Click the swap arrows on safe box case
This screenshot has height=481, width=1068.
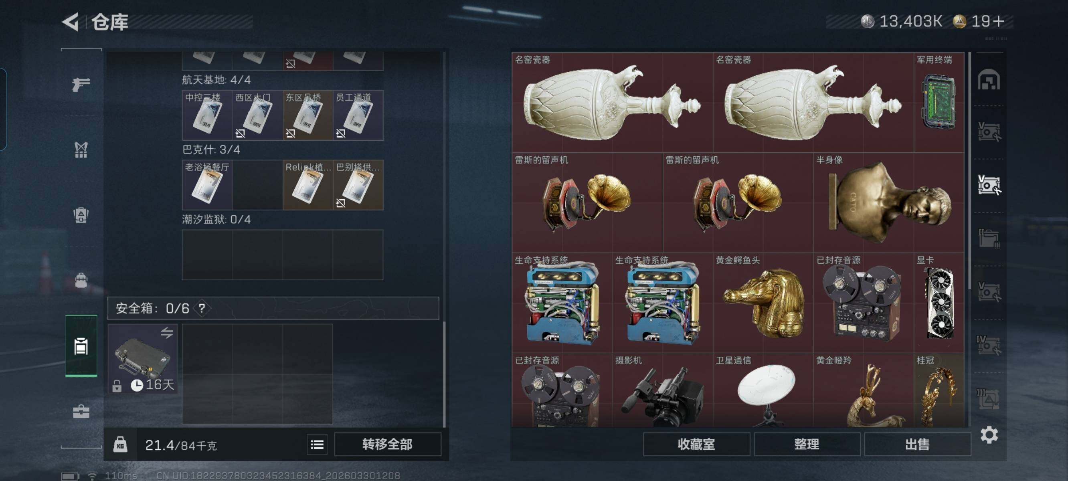[167, 333]
